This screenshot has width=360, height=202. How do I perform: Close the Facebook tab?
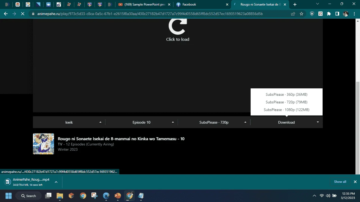click(227, 4)
